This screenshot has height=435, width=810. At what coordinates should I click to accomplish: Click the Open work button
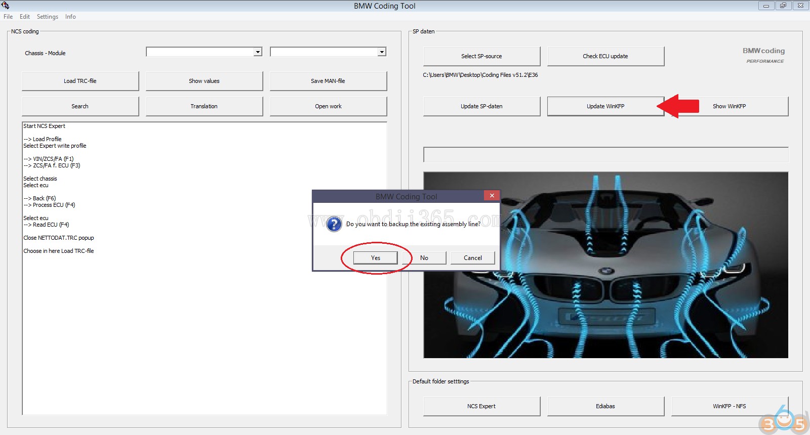328,106
